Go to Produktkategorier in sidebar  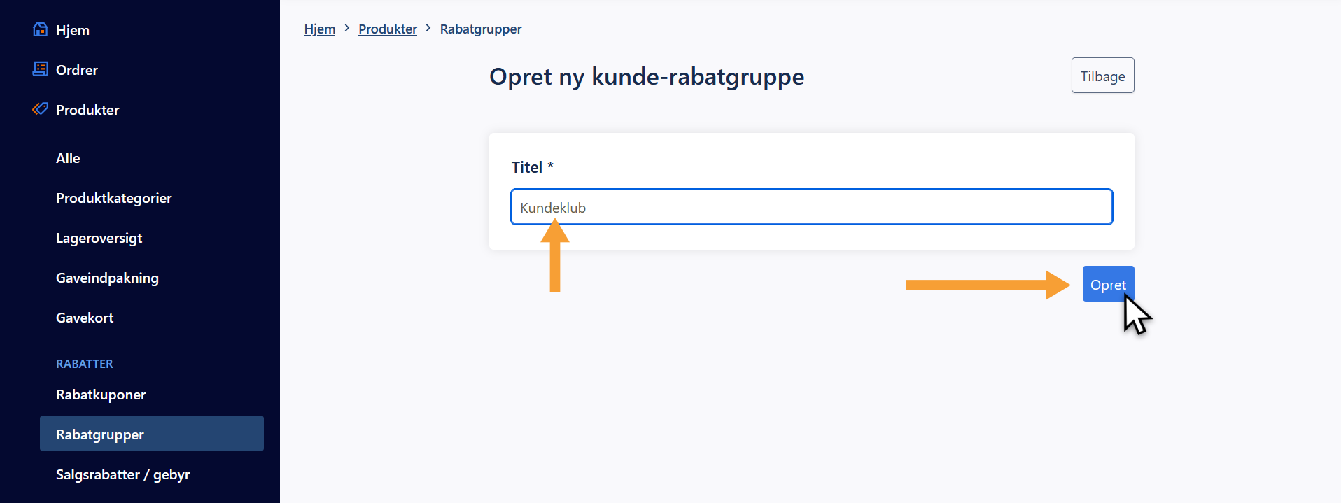click(x=113, y=198)
